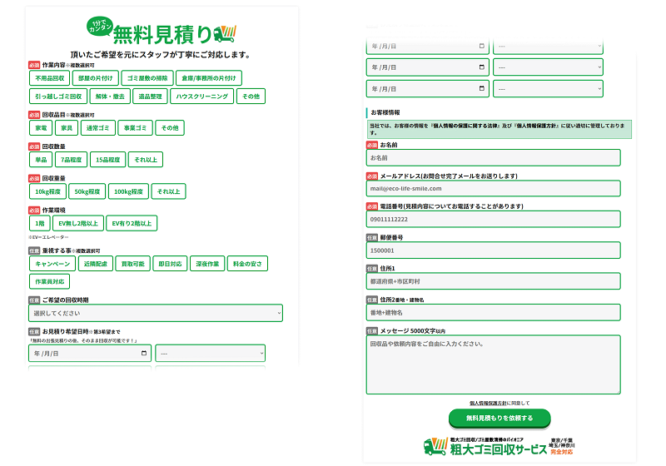The width and height of the screenshot is (666, 466).
Task: Open time dropdown beside left panel date field
Action: [211, 353]
